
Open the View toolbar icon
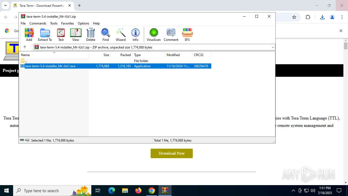click(x=76, y=35)
